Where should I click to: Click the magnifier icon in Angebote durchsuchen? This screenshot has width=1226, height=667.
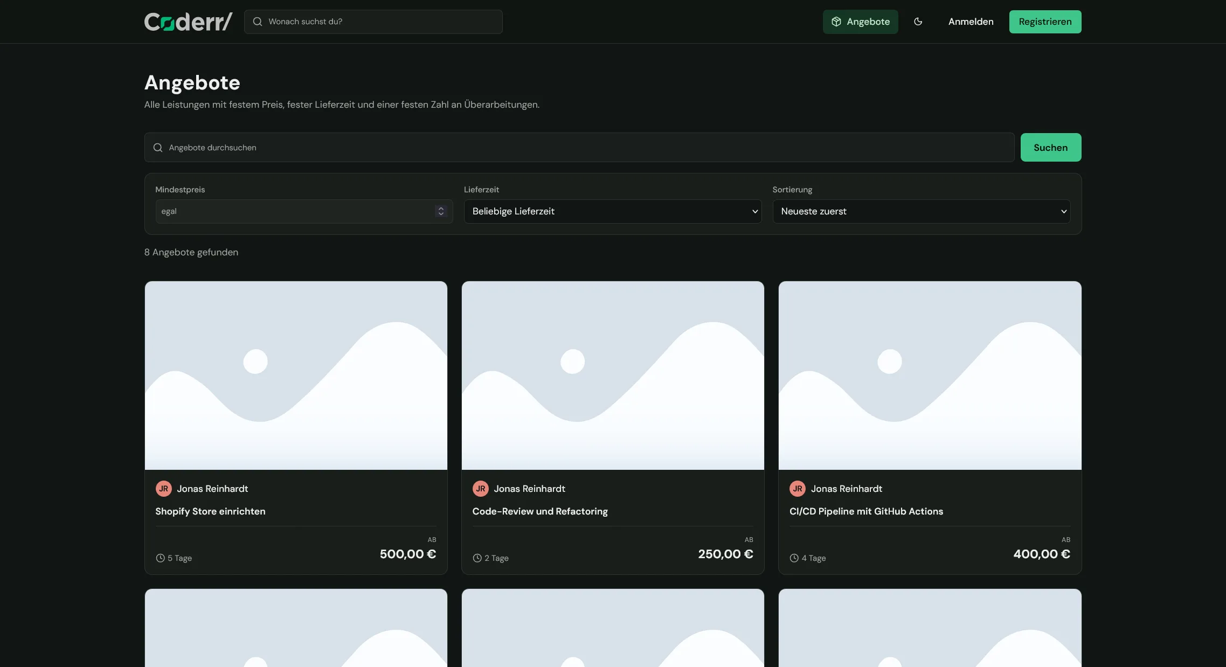[x=158, y=148]
